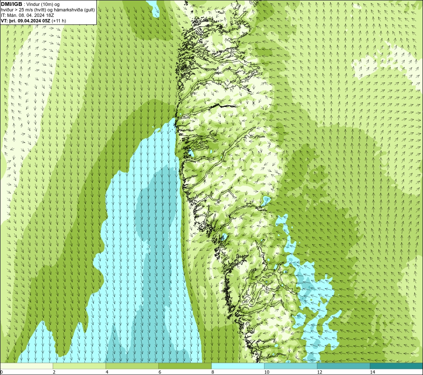The image size is (423, 375).
Task: Click the legend tick label '10'
Action: point(266,372)
